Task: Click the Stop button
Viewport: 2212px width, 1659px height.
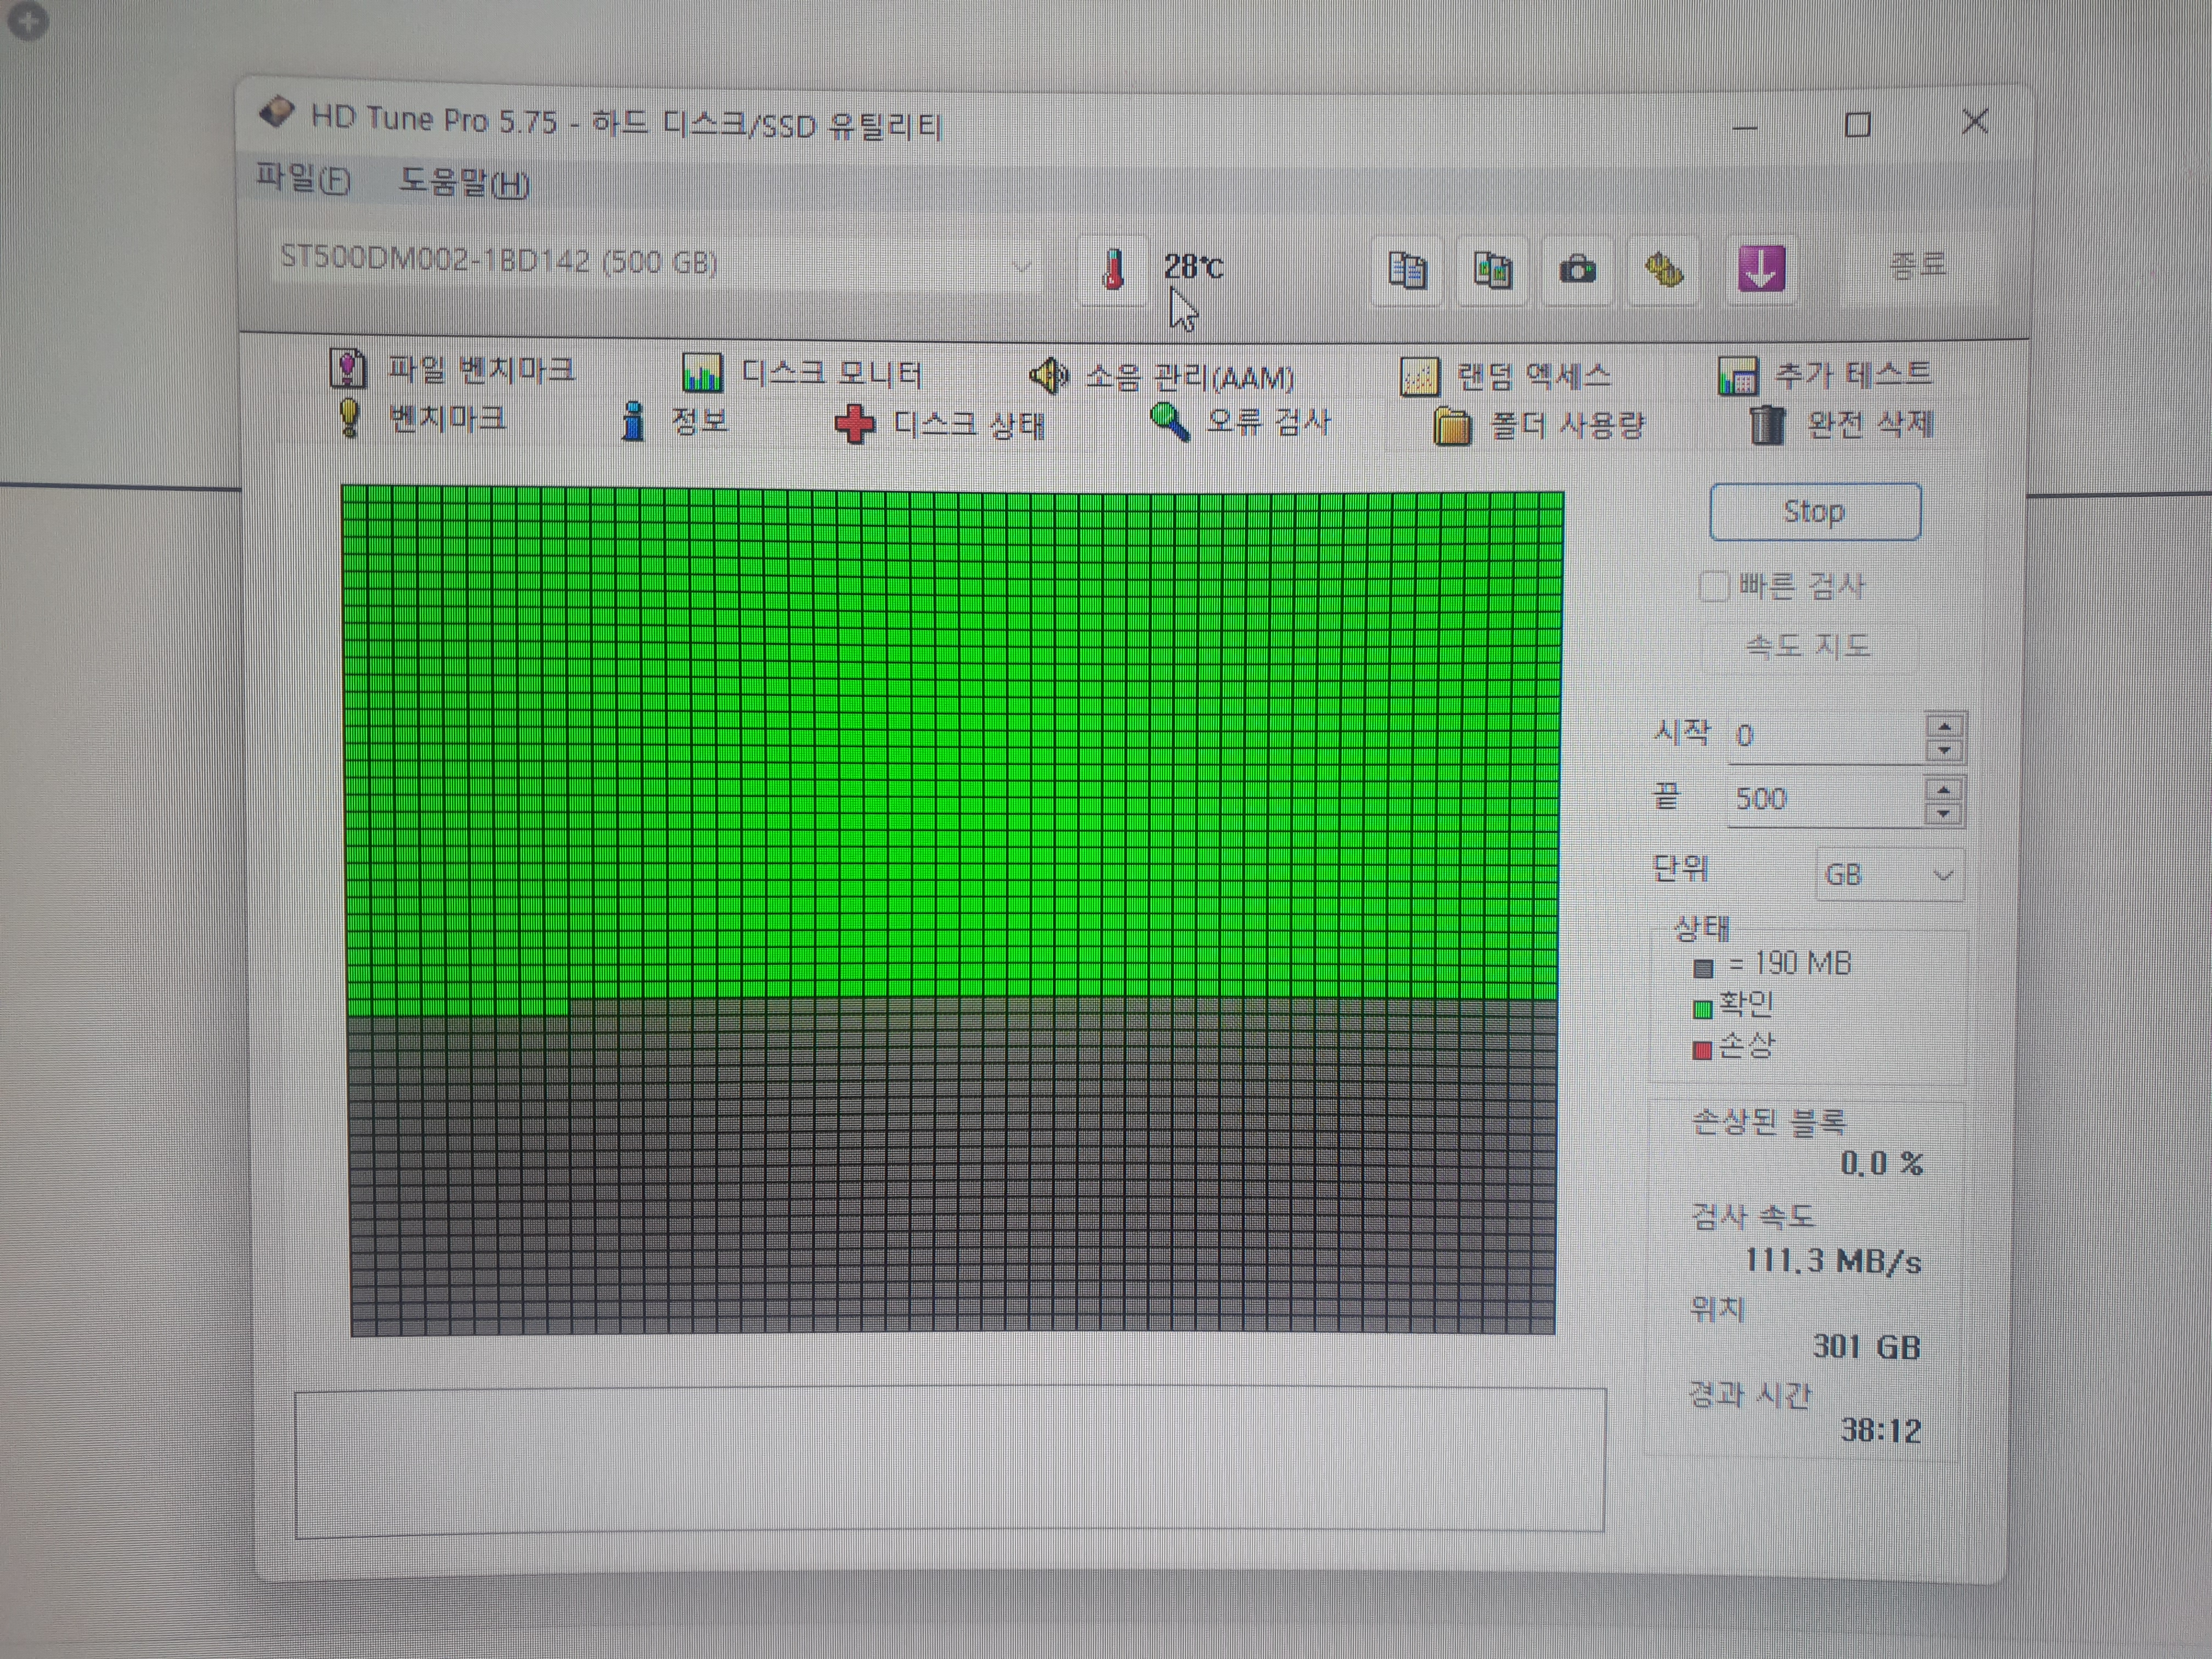Action: (1814, 512)
